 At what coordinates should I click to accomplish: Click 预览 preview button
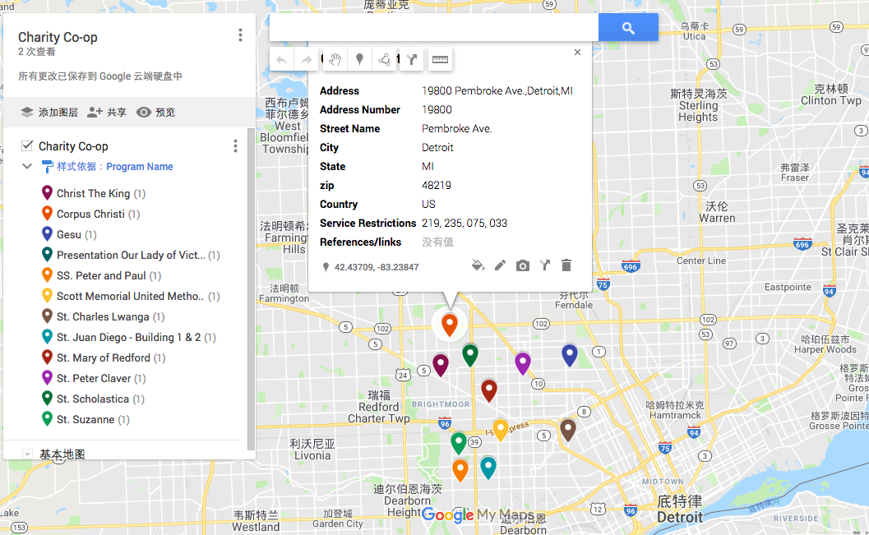click(x=155, y=113)
